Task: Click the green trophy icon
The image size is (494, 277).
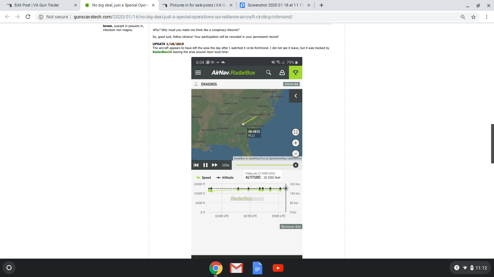Action: pos(295,72)
